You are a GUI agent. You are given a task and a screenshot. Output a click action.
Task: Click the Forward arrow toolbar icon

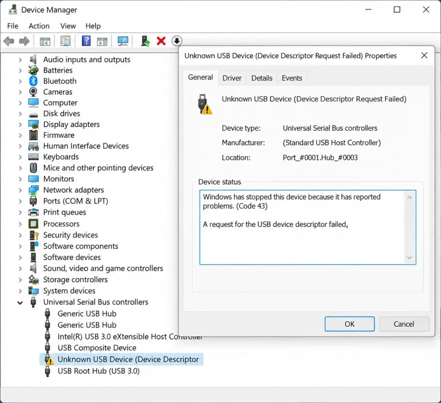25,41
